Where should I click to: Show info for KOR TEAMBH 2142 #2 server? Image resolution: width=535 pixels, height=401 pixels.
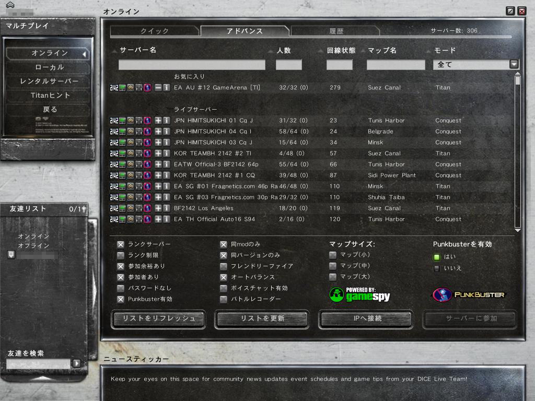click(x=167, y=154)
